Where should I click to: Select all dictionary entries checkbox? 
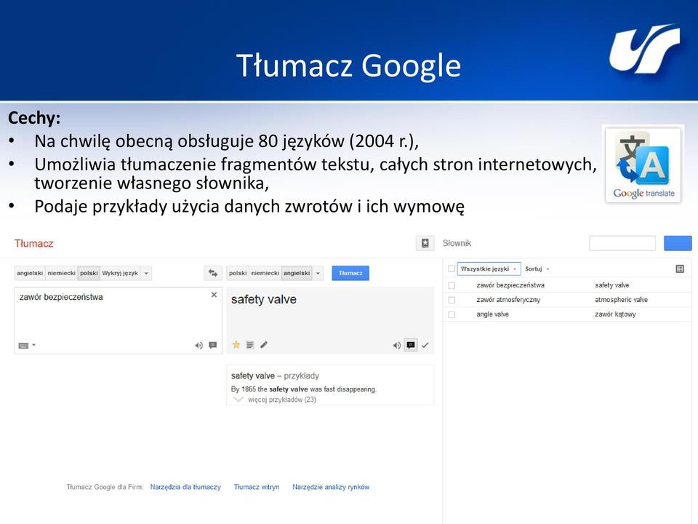pyautogui.click(x=452, y=269)
